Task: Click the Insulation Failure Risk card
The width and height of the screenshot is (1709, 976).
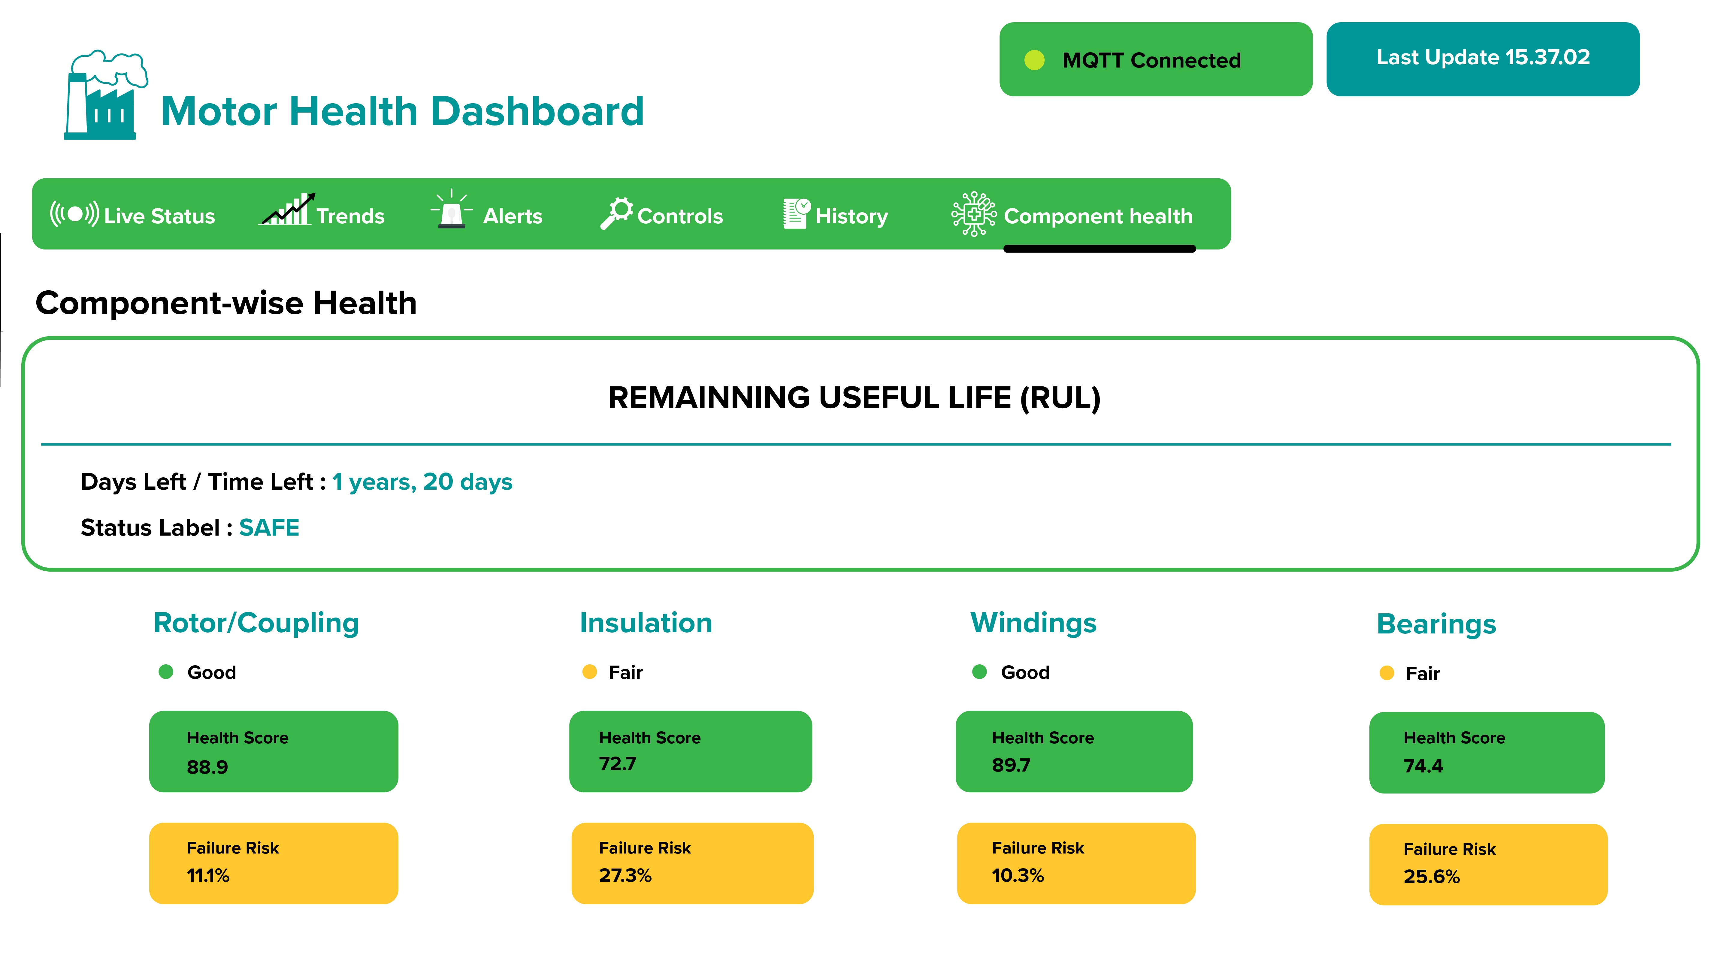Action: [692, 863]
